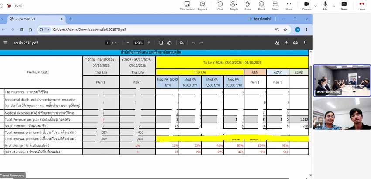This screenshot has height=179, width=371.
Task: Open the More meeting options
Action: pyautogui.click(x=289, y=4)
